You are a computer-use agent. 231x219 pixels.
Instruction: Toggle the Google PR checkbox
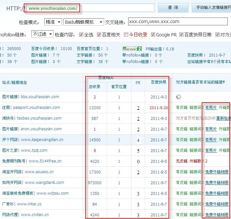click(x=153, y=34)
